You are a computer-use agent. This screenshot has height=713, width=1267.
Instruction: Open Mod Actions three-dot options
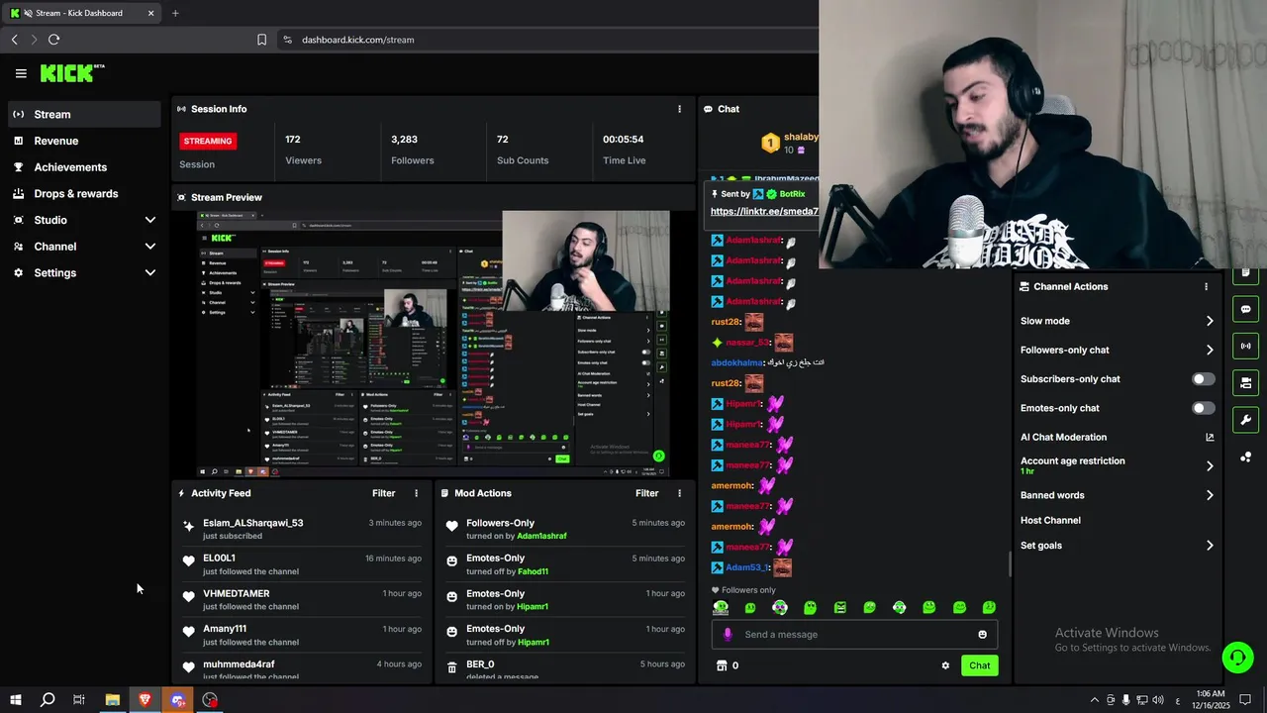(679, 493)
